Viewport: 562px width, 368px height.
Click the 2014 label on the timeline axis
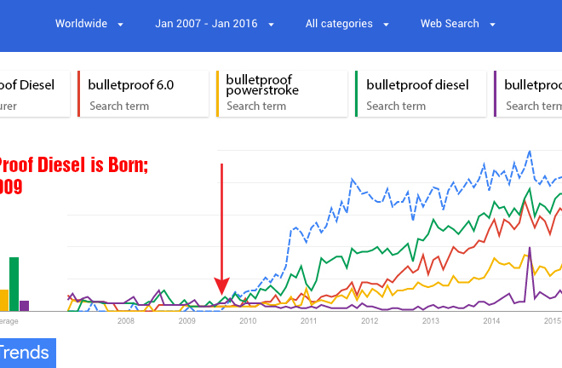coord(491,321)
